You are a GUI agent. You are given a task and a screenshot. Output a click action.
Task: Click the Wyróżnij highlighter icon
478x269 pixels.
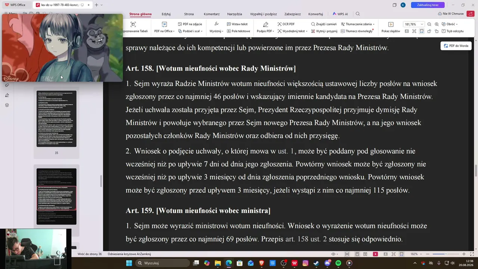click(216, 24)
